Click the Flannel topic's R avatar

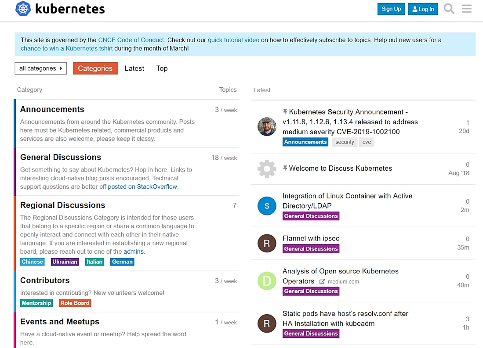pos(267,243)
